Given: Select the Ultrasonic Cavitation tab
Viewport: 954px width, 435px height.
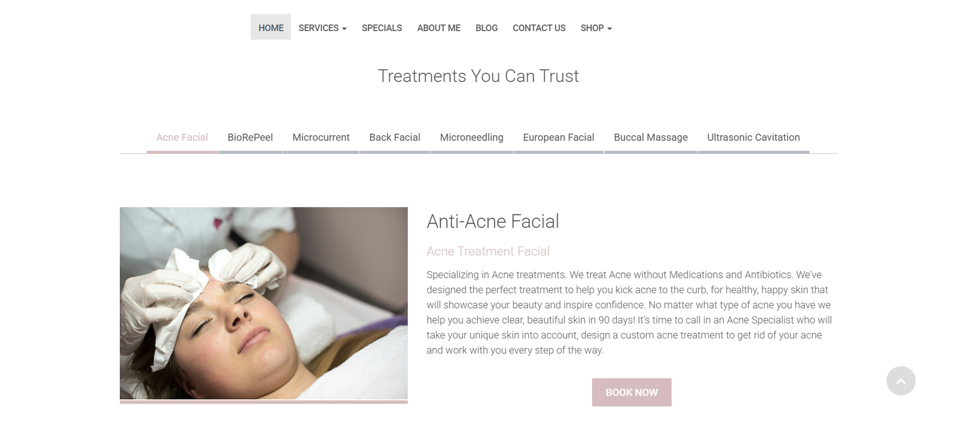Looking at the screenshot, I should [x=754, y=138].
